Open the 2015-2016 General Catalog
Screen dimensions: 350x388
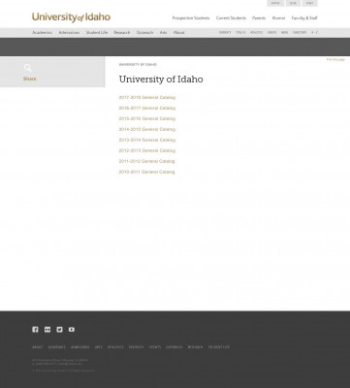(x=147, y=118)
